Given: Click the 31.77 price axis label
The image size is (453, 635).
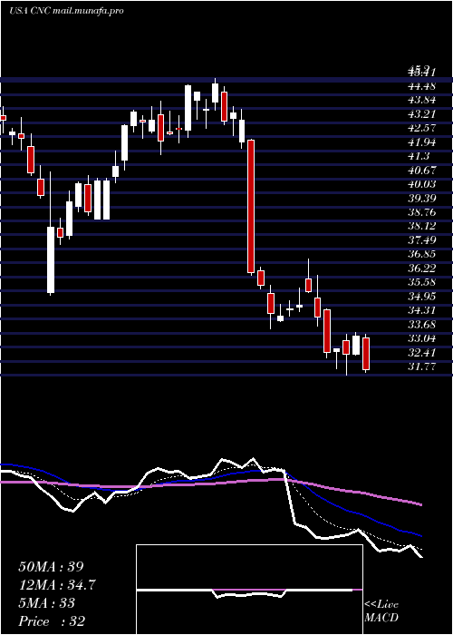Looking at the screenshot, I should click(x=422, y=366).
